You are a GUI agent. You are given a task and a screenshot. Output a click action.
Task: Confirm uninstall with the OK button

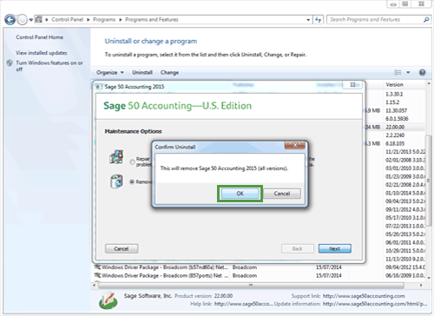[x=240, y=194]
